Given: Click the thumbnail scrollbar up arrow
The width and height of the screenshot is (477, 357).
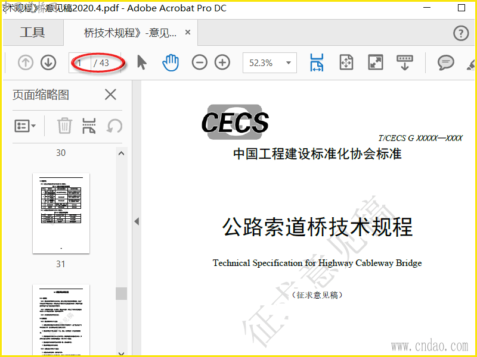Looking at the screenshot, I should [121, 154].
